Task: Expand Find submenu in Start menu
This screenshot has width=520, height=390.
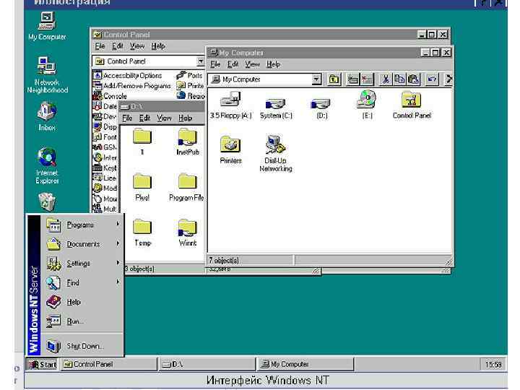Action: pyautogui.click(x=83, y=282)
